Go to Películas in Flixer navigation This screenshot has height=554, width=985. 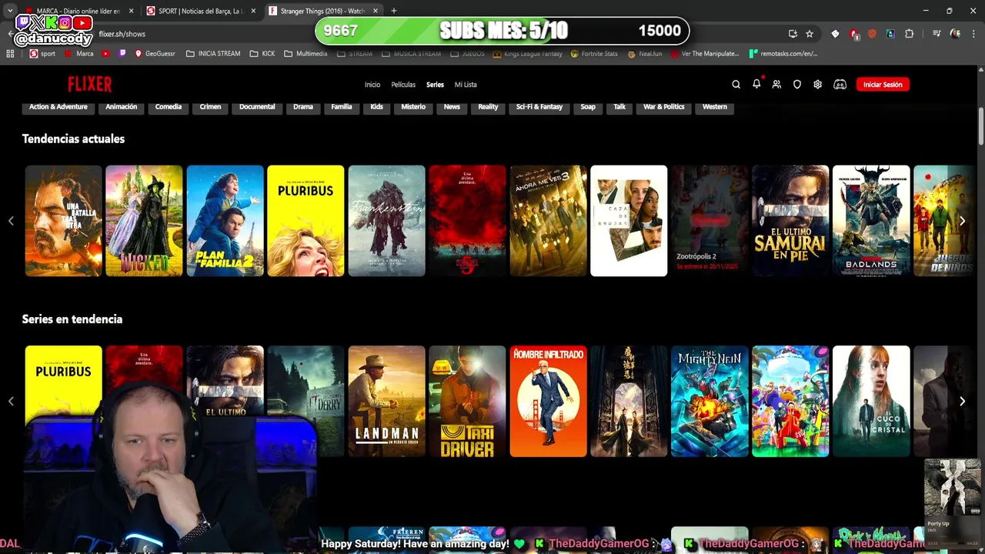403,85
